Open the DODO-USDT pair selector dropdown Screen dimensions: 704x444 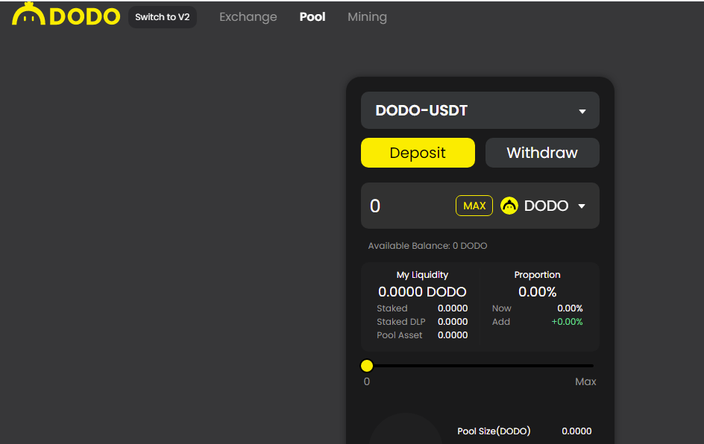(x=480, y=110)
